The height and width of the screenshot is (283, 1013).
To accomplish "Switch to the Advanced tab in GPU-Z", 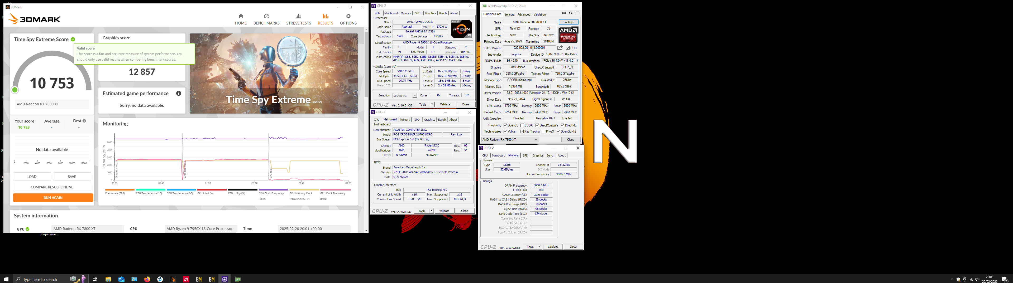I will point(524,14).
